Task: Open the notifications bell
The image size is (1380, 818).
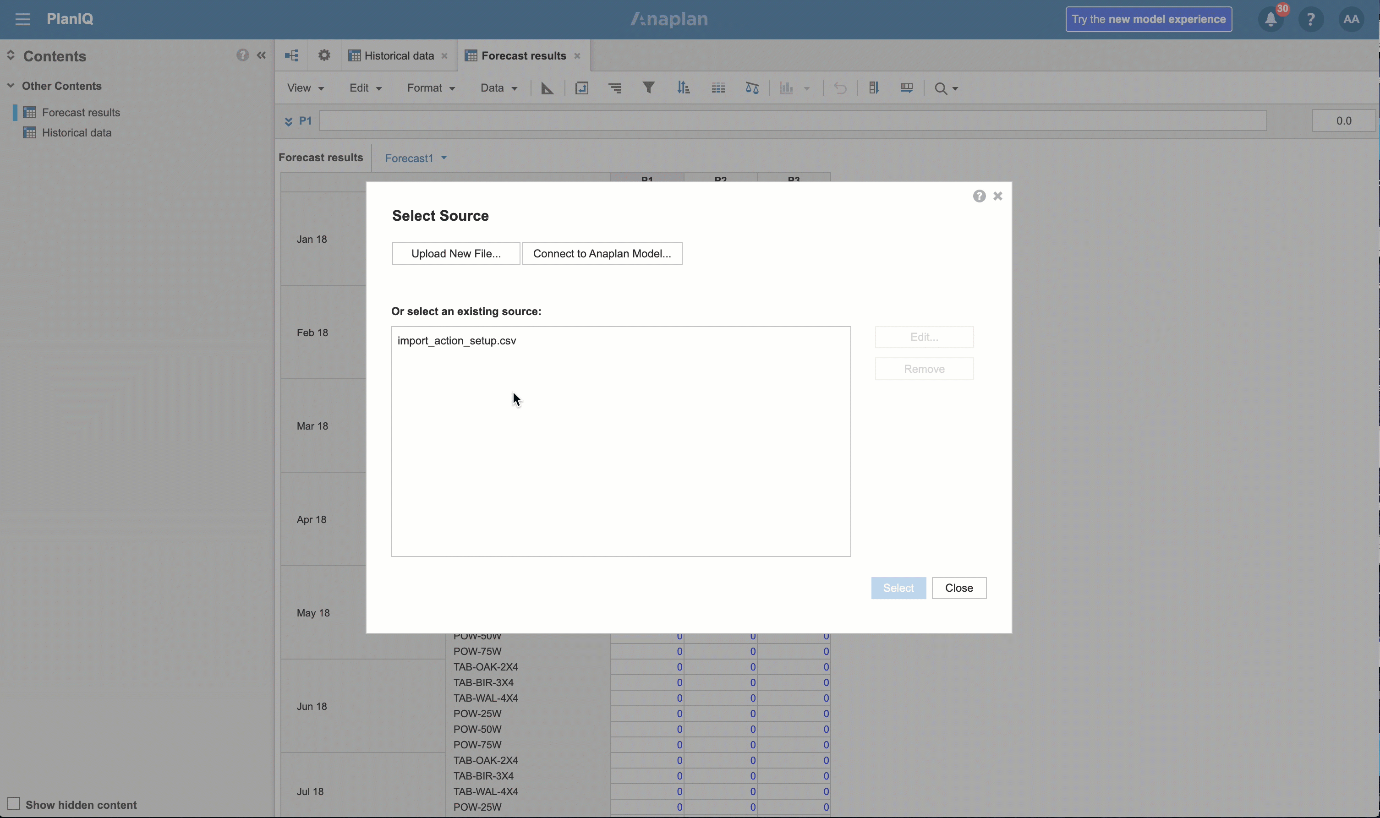Action: coord(1271,19)
